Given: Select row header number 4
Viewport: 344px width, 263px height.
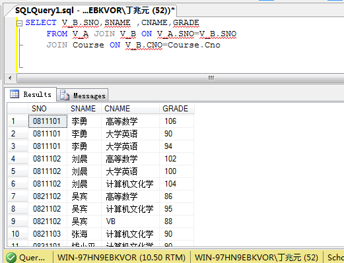Looking at the screenshot, I should click(18, 159).
